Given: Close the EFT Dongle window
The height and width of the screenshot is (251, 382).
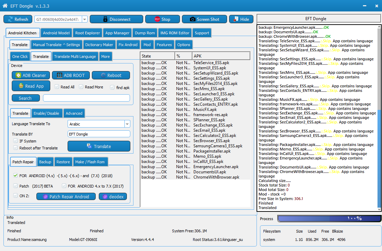Looking at the screenshot, I should pos(377,6).
